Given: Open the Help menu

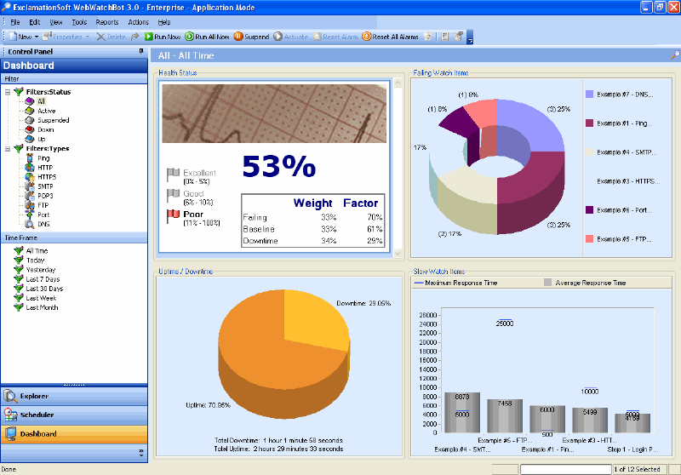Looking at the screenshot, I should point(164,22).
